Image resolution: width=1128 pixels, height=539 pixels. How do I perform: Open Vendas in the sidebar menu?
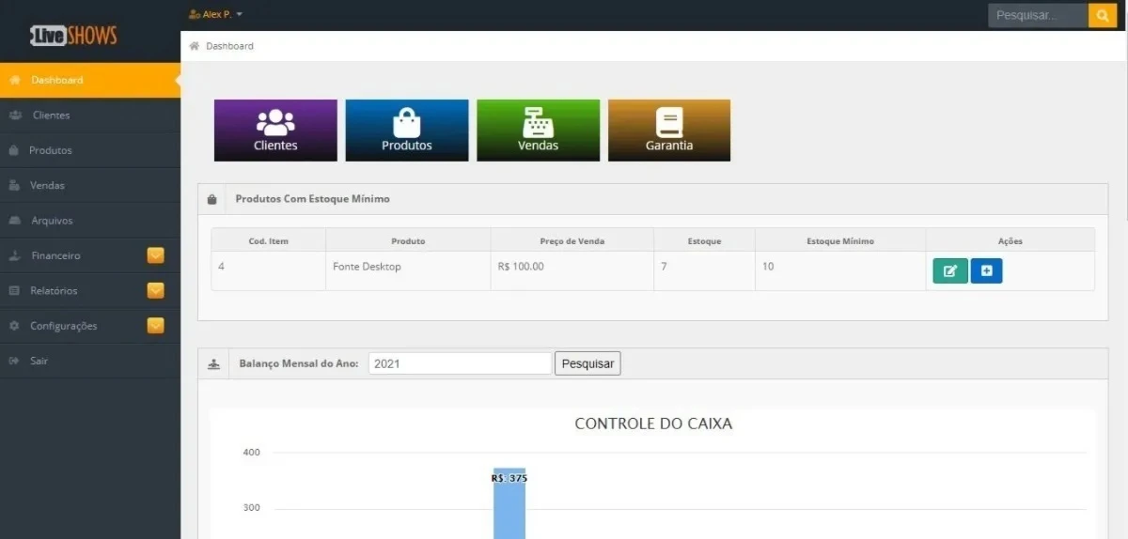(90, 186)
